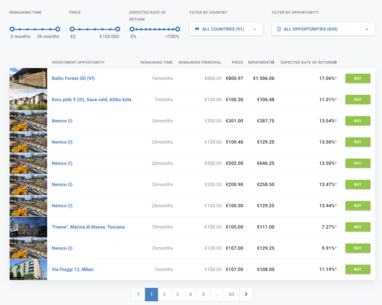Click the €646.25 repayment cell
Image resolution: width=382 pixels, height=305 pixels.
coord(265,163)
